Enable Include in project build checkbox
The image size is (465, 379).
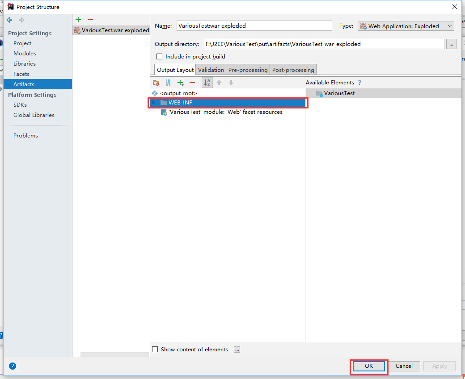tap(159, 57)
